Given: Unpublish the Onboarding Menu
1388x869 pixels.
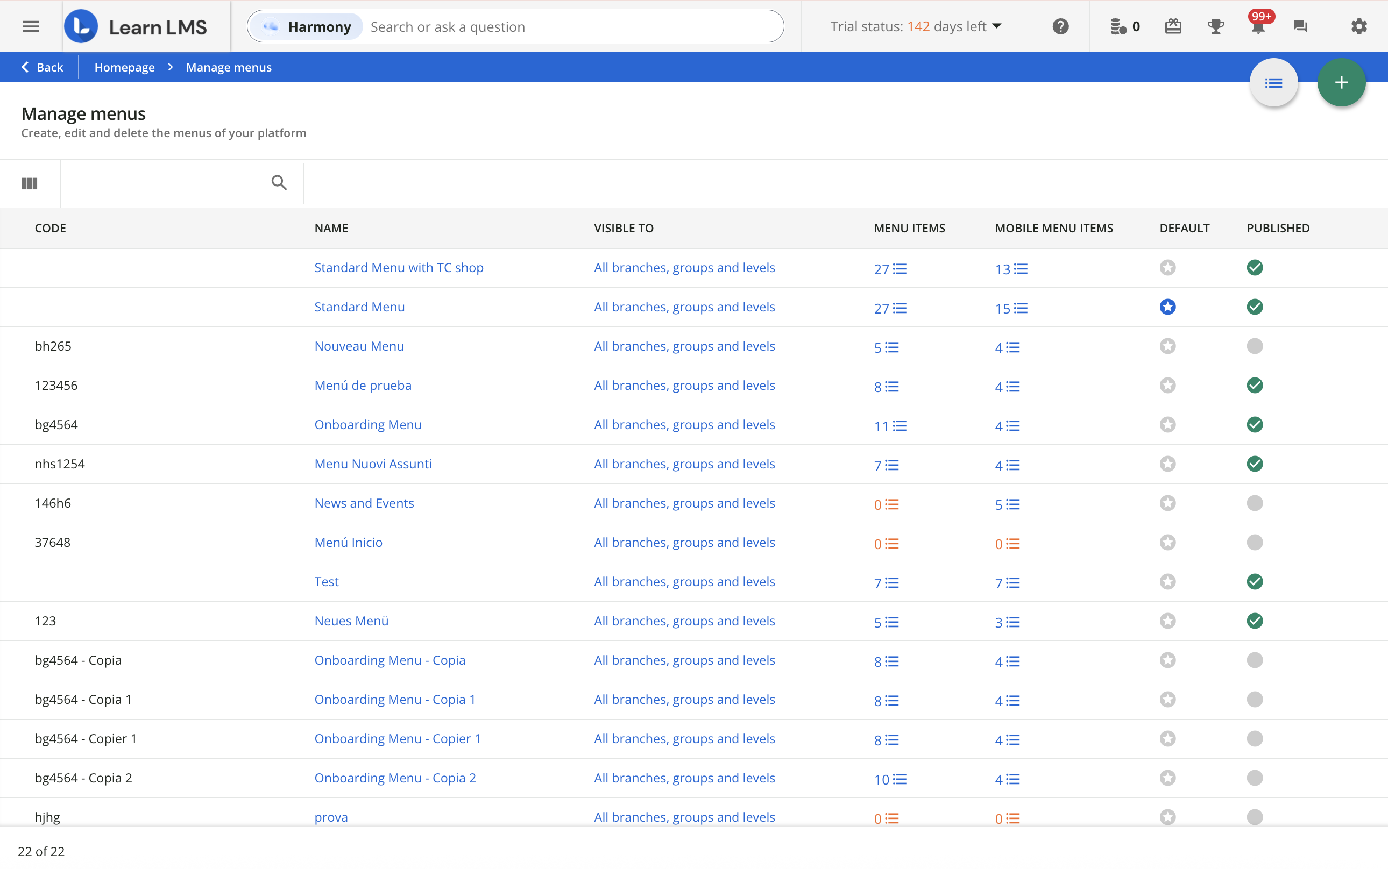Looking at the screenshot, I should 1255,425.
